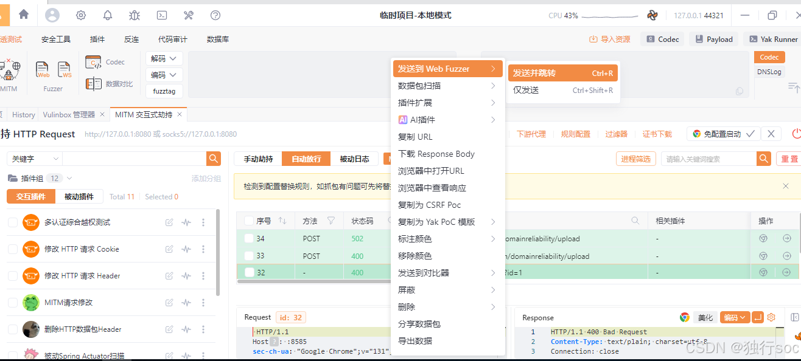Switch to the 被动插件 tab

(x=79, y=196)
